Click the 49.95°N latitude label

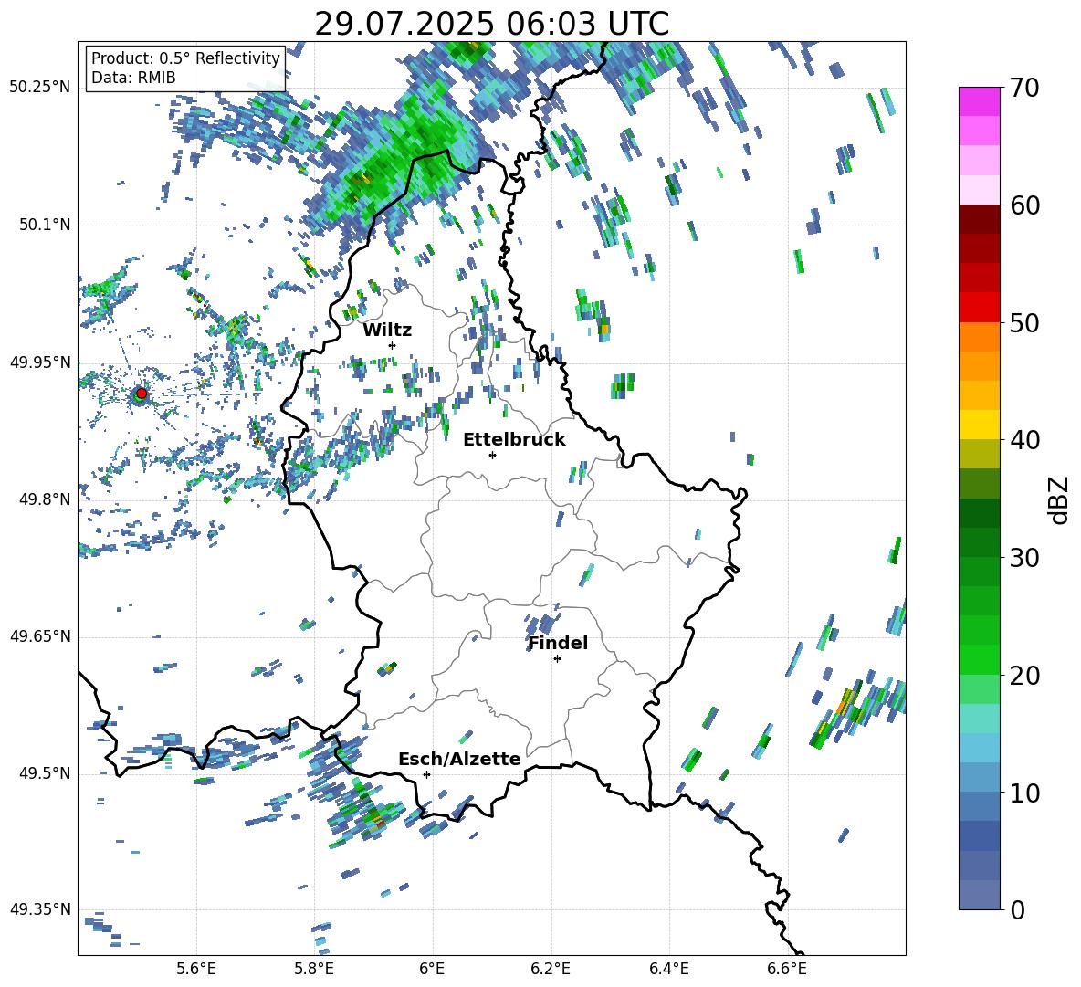40,362
